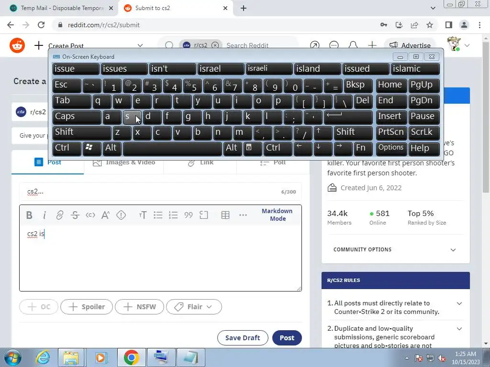The image size is (490, 367).
Task: Insert a table in the editor
Action: (x=225, y=215)
